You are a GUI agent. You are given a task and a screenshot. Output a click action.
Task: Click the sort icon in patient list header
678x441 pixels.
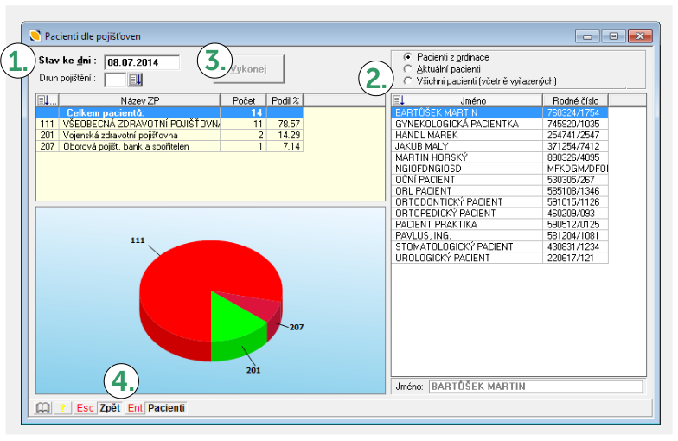pos(399,100)
